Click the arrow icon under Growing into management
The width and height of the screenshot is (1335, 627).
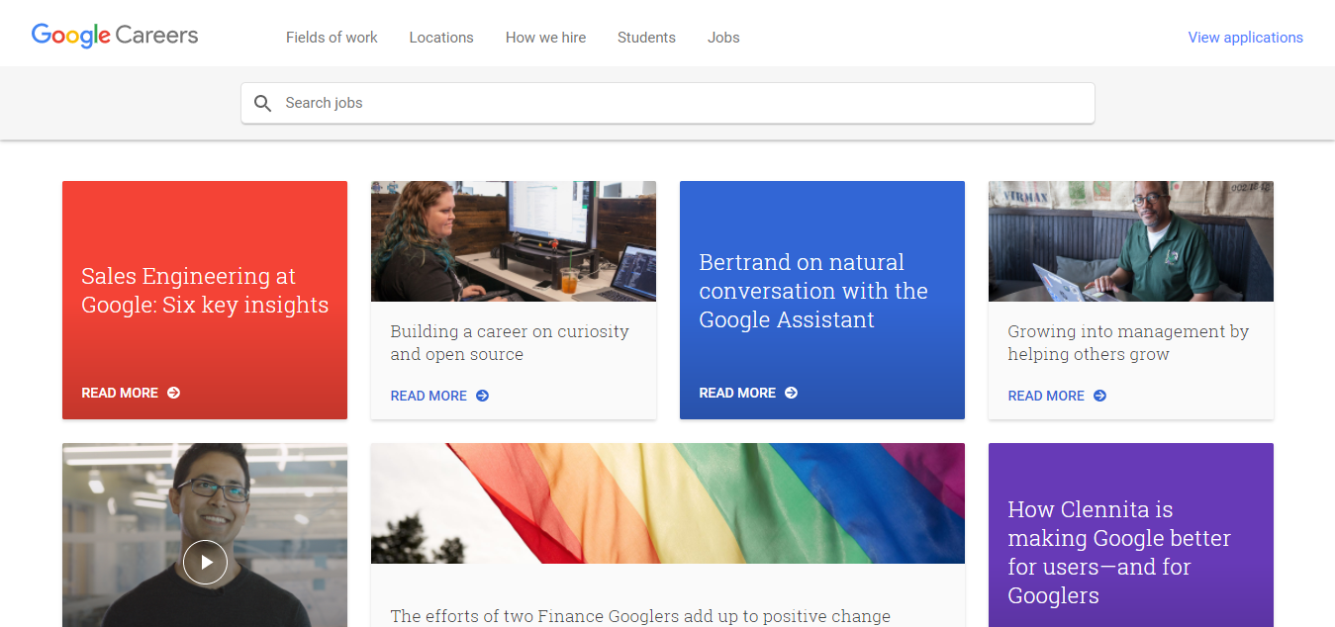[x=1100, y=396]
